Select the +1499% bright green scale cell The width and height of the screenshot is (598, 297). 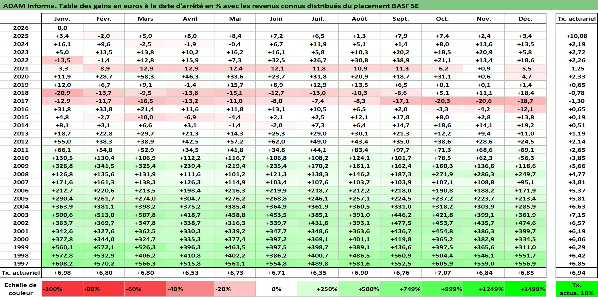(525, 289)
